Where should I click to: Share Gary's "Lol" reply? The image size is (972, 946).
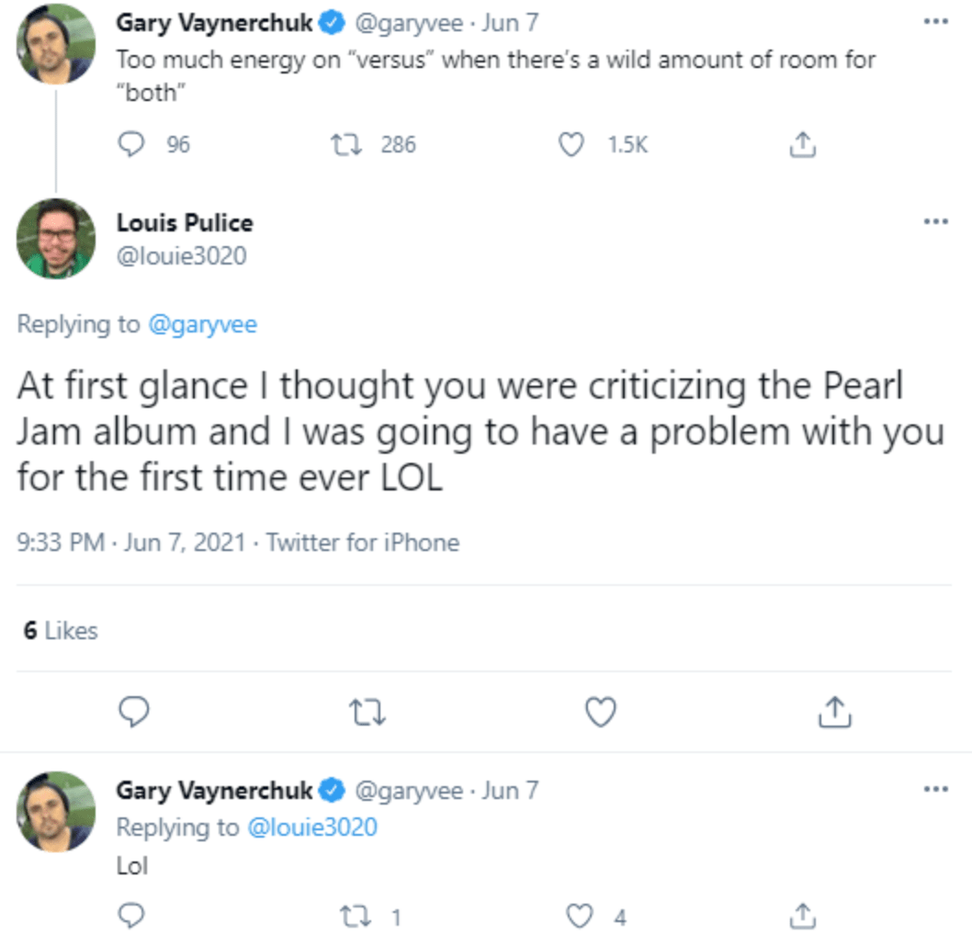point(802,916)
